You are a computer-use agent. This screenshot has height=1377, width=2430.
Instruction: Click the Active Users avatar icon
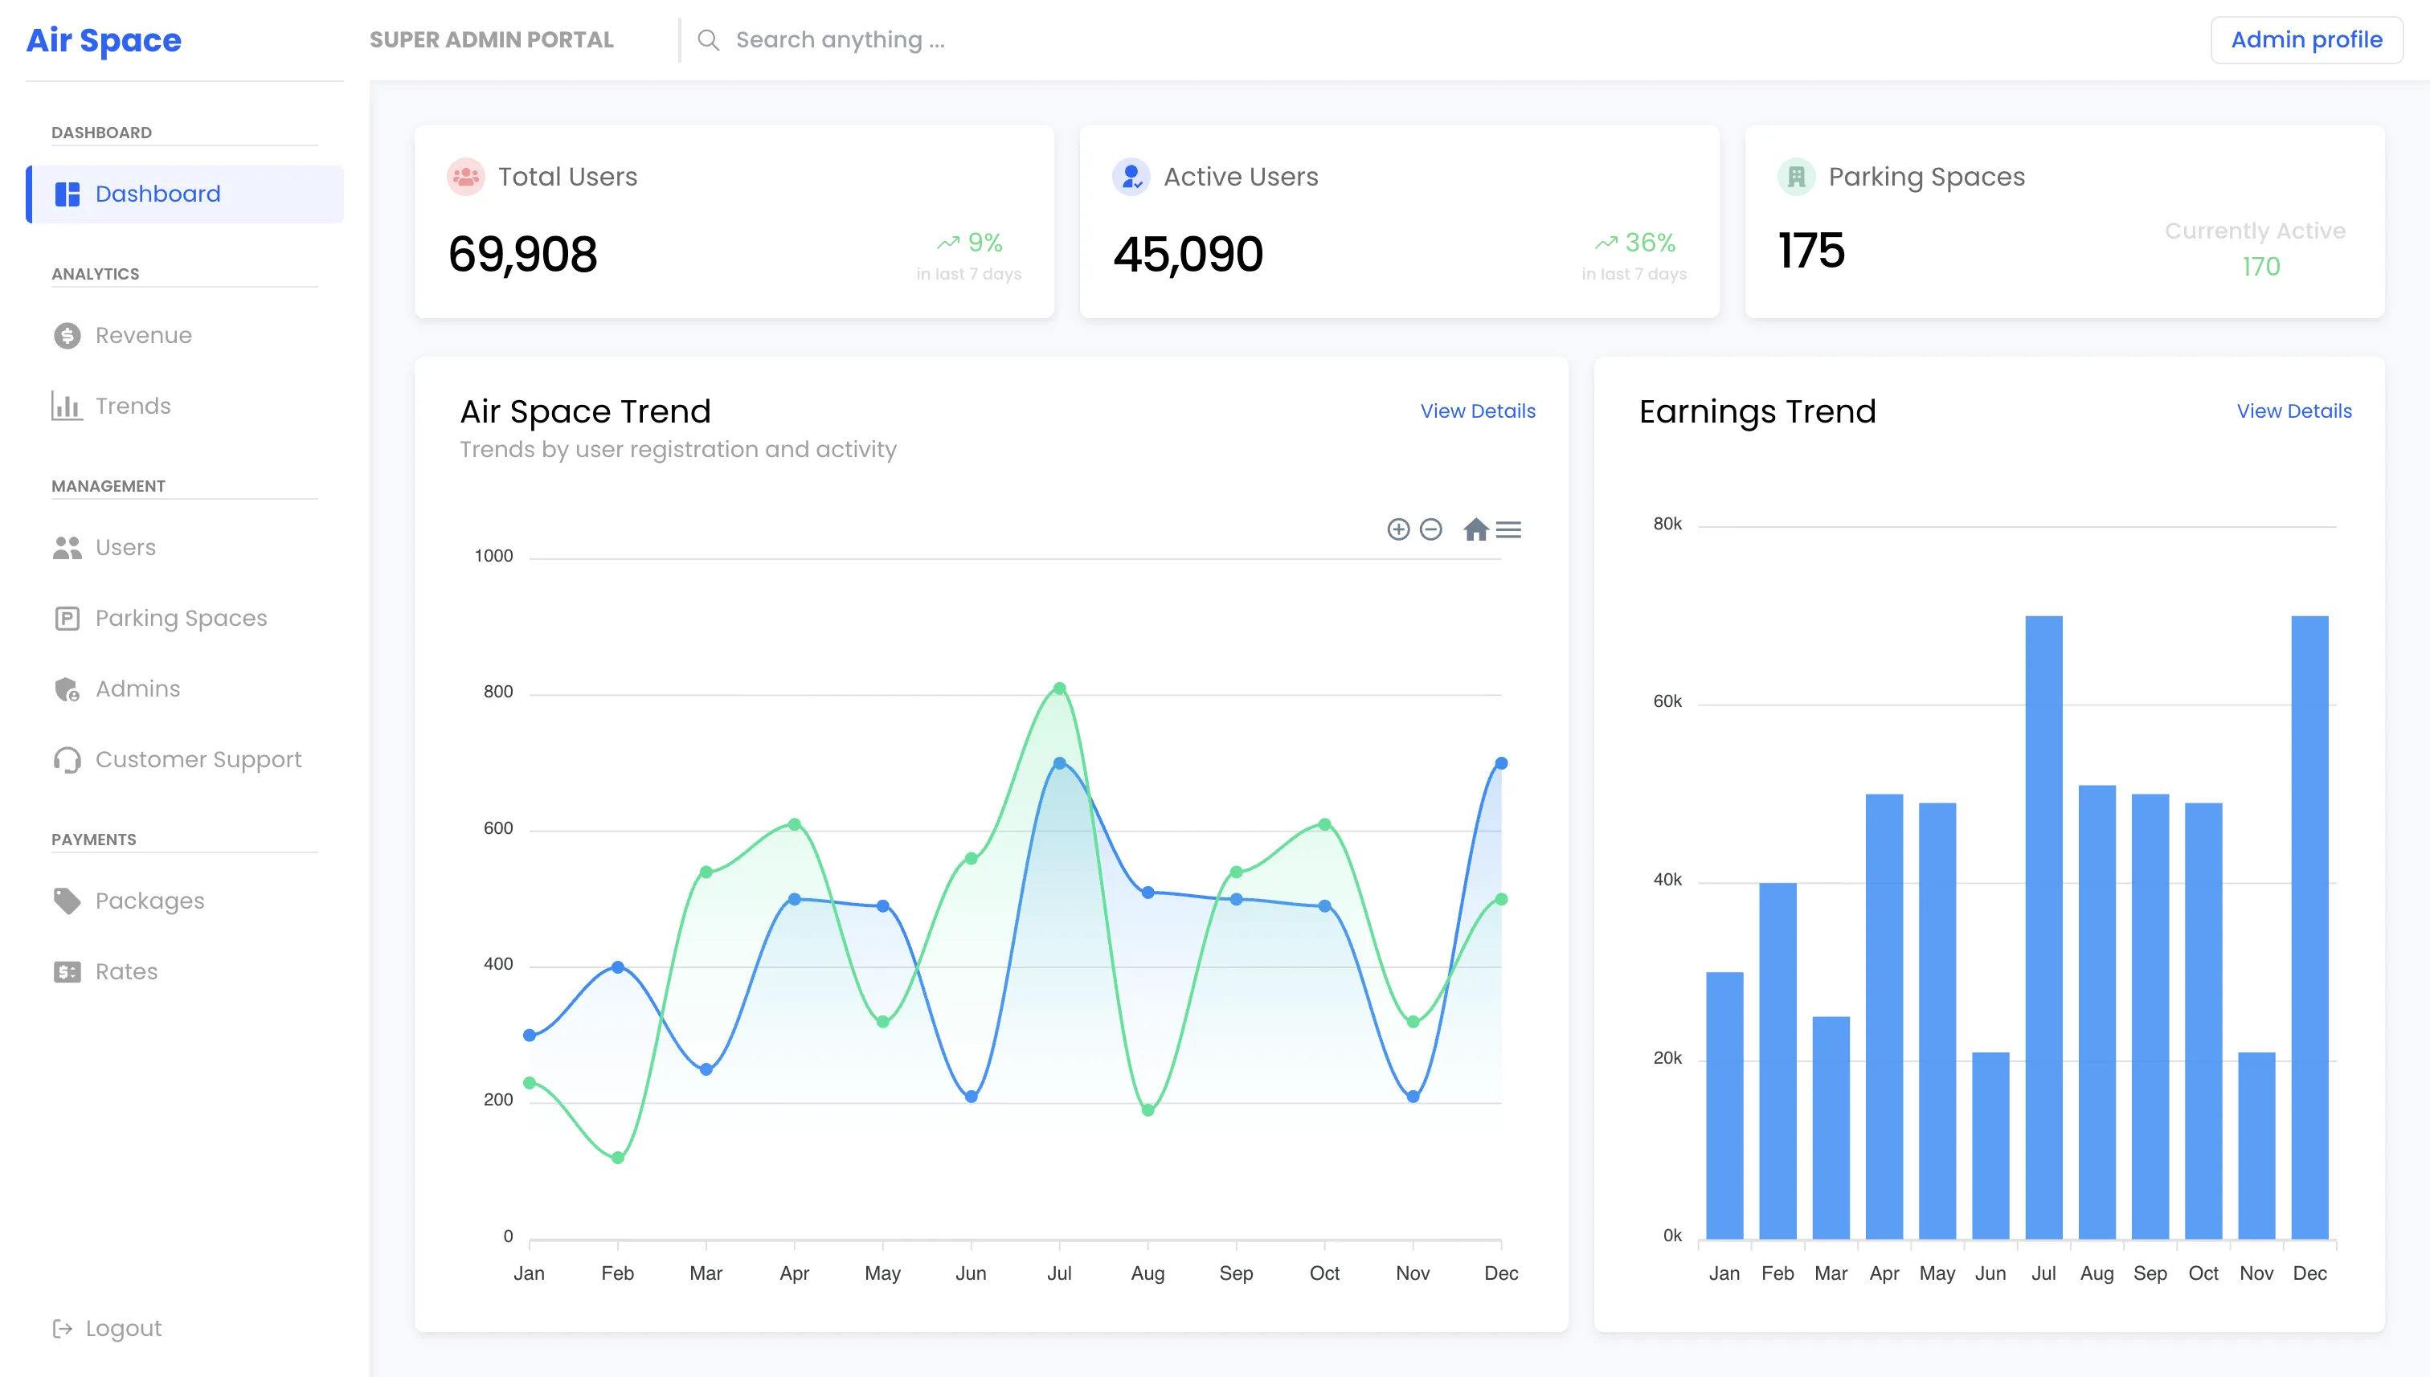(x=1131, y=177)
